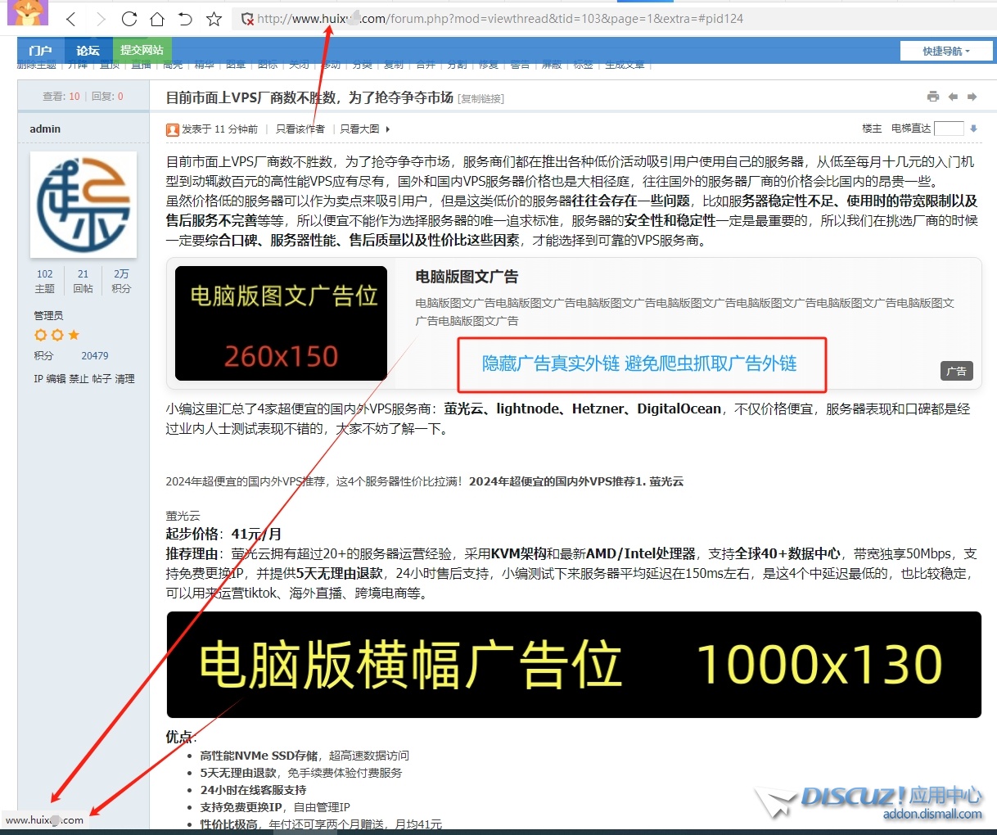Open the 快捷导航 dropdown
This screenshot has width=997, height=835.
[x=945, y=51]
